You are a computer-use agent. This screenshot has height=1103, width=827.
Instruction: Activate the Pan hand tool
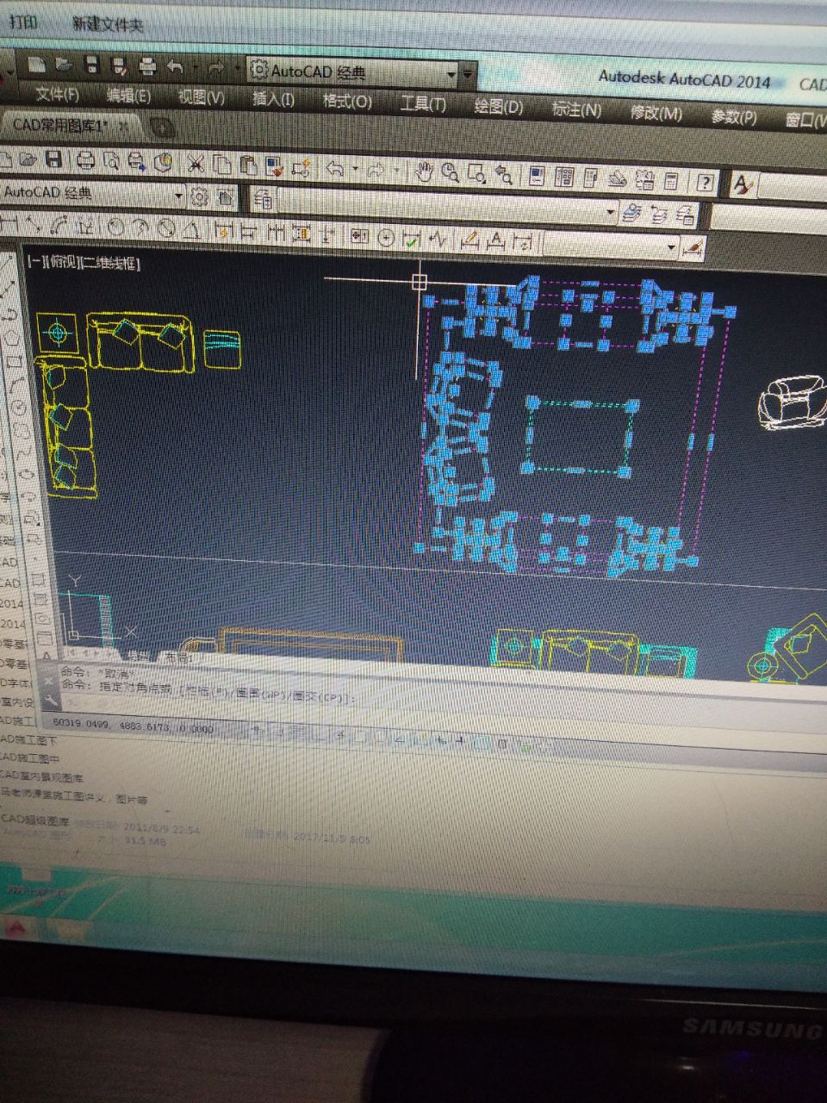tap(423, 171)
